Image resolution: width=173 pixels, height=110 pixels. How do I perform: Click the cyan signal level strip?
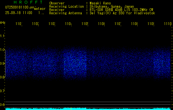88,109
